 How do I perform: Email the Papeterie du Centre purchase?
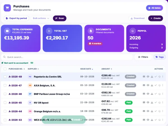(144, 76)
